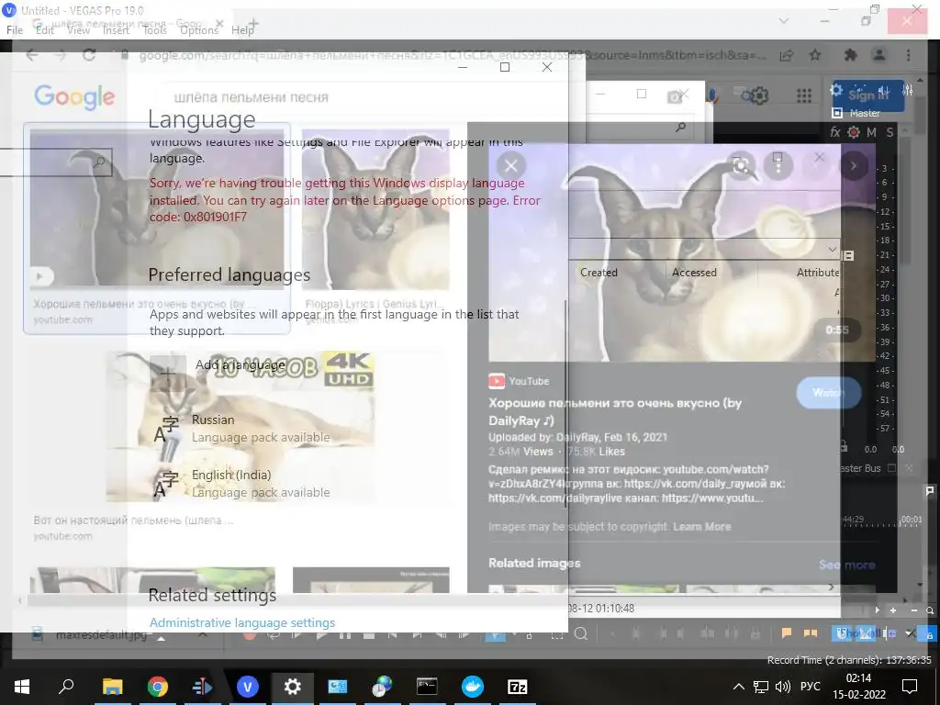
Task: Open the Genius Lyrics image result thumbnail
Action: click(375, 208)
